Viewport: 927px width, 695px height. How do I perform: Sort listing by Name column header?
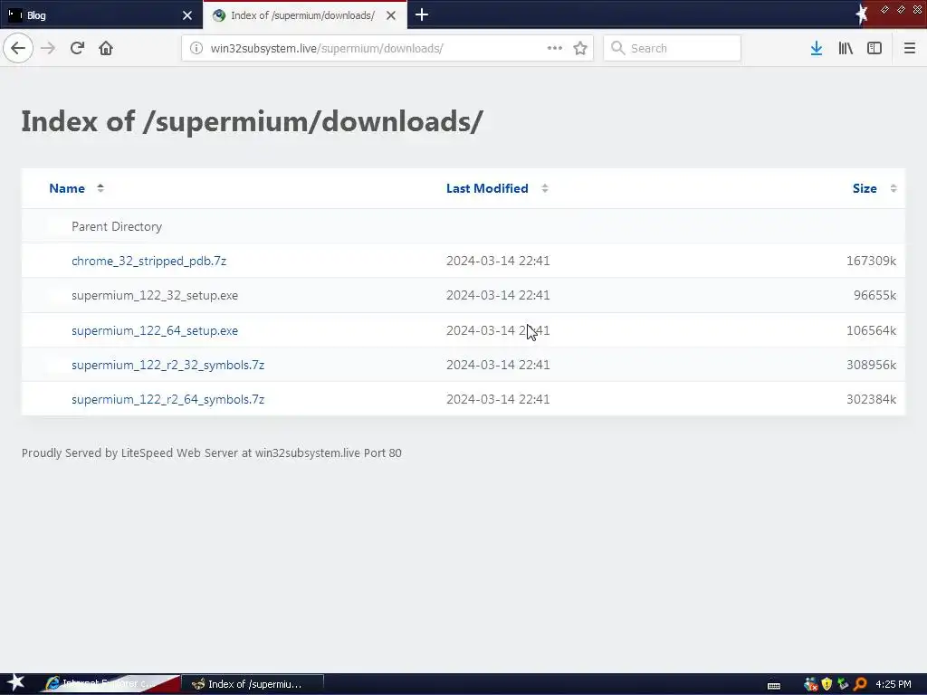(67, 188)
